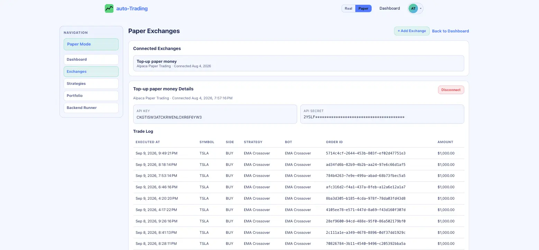
Task: Click the masked API Secret field
Action: tap(382, 114)
